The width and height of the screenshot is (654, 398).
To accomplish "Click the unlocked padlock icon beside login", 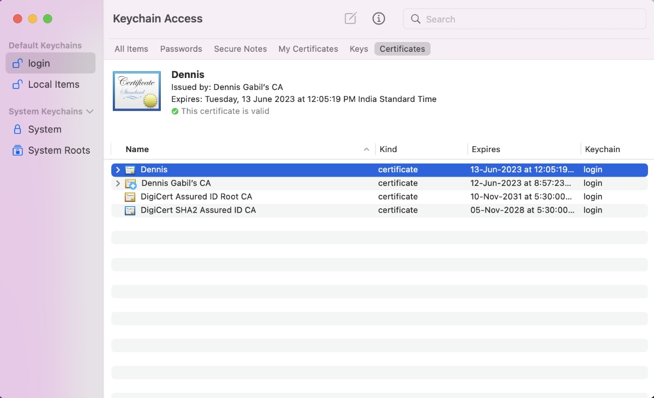I will [x=18, y=63].
